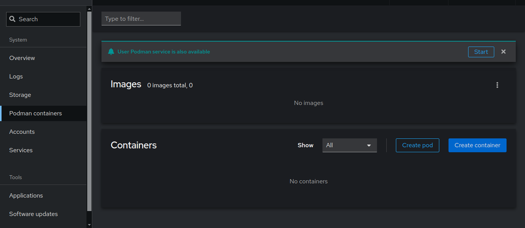Viewport: 525px width, 228px height.
Task: Click the Type to filter field
Action: 141,18
